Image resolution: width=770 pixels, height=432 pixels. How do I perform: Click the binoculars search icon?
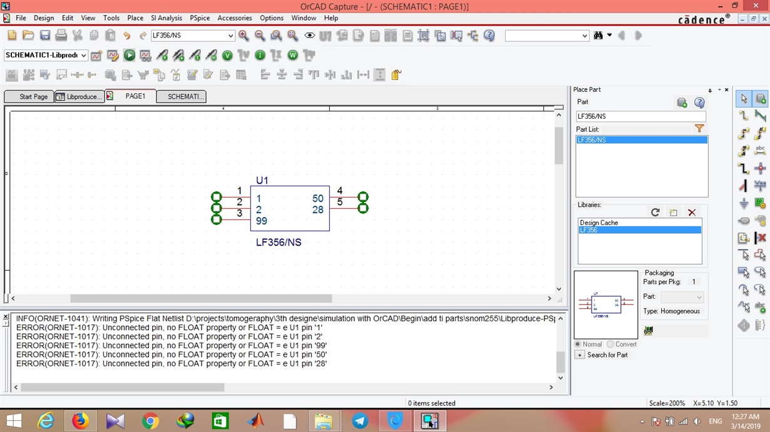click(598, 36)
